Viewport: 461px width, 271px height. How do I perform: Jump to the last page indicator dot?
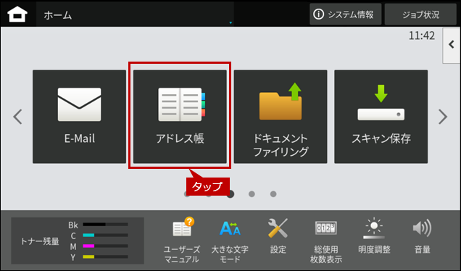tap(273, 194)
